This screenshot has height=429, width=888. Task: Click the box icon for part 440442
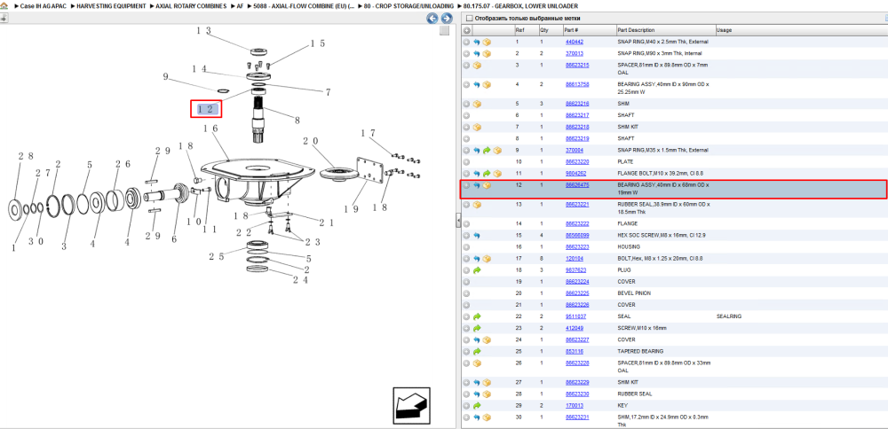click(487, 43)
